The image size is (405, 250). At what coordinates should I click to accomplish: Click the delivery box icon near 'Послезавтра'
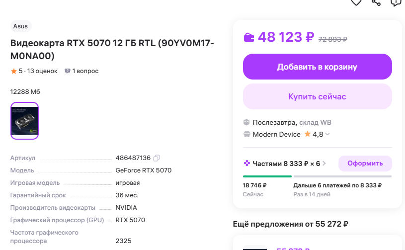pos(246,122)
